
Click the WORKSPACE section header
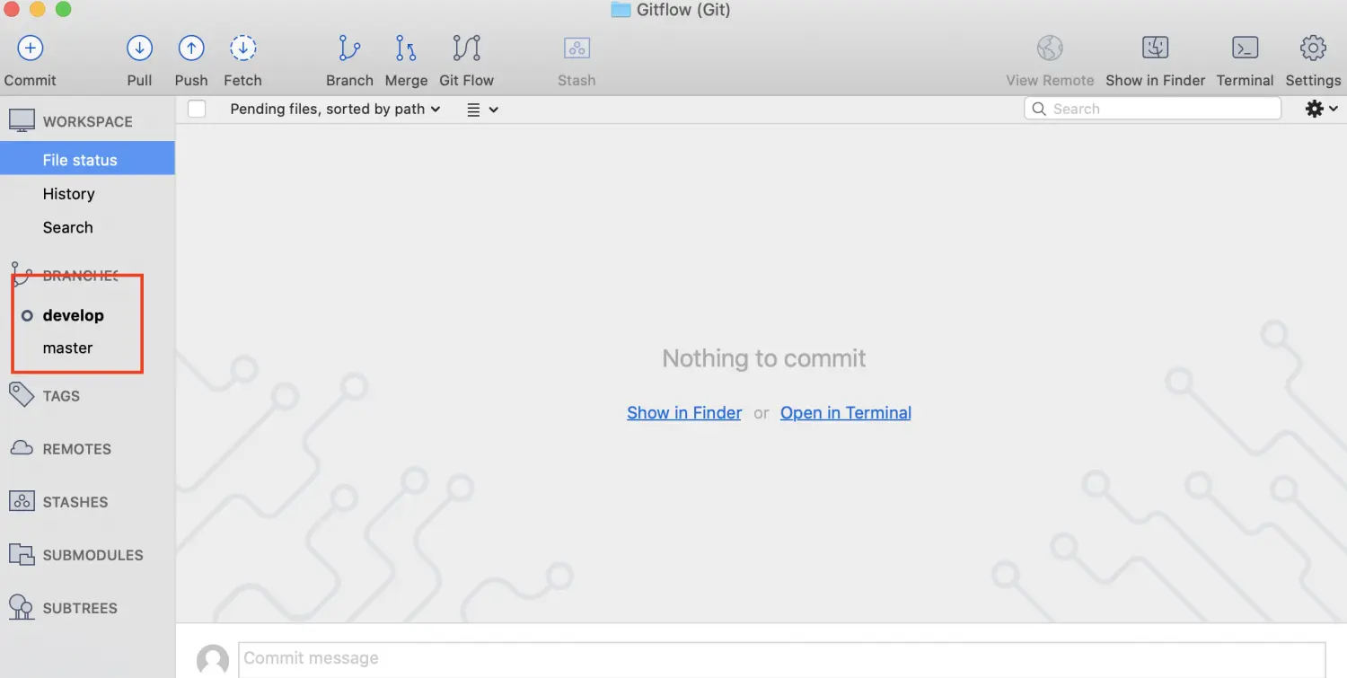coord(87,121)
